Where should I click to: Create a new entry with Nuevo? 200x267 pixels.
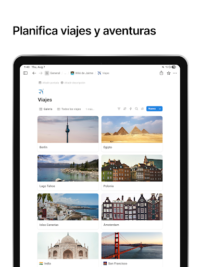coord(152,108)
